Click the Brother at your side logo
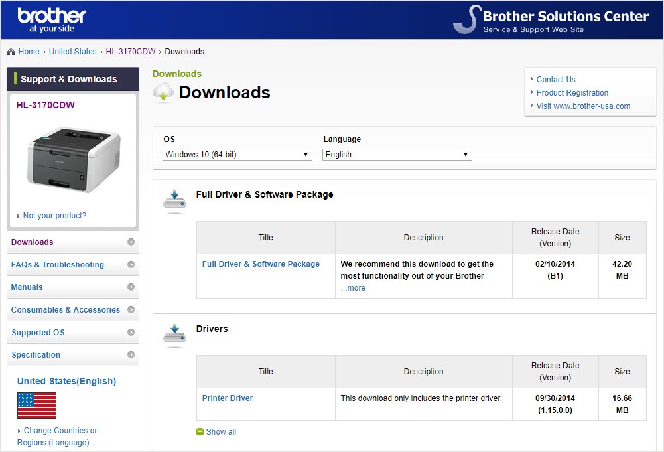Viewport: 664px width, 452px height. click(52, 20)
